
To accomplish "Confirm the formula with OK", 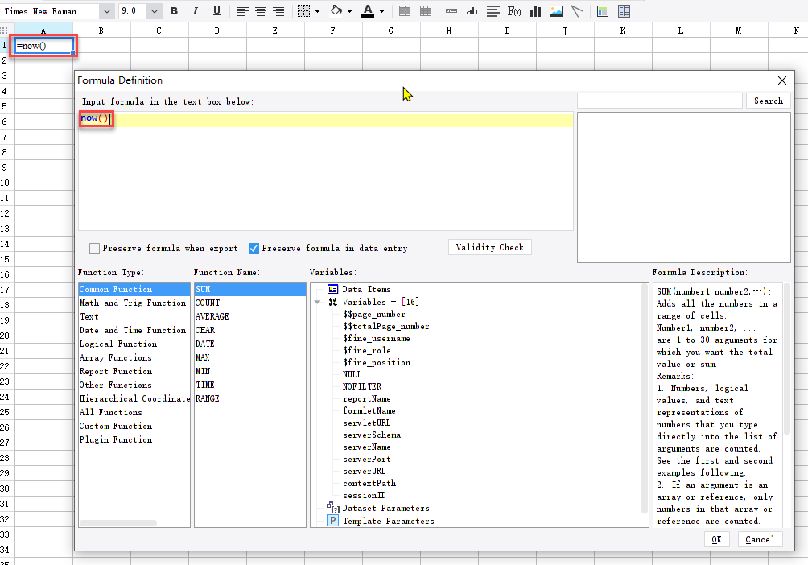I will tap(716, 538).
